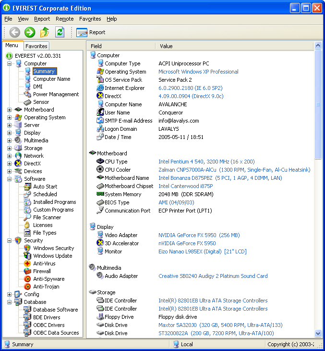Expand the Network tree node
The image size is (325, 351).
pos(10,156)
